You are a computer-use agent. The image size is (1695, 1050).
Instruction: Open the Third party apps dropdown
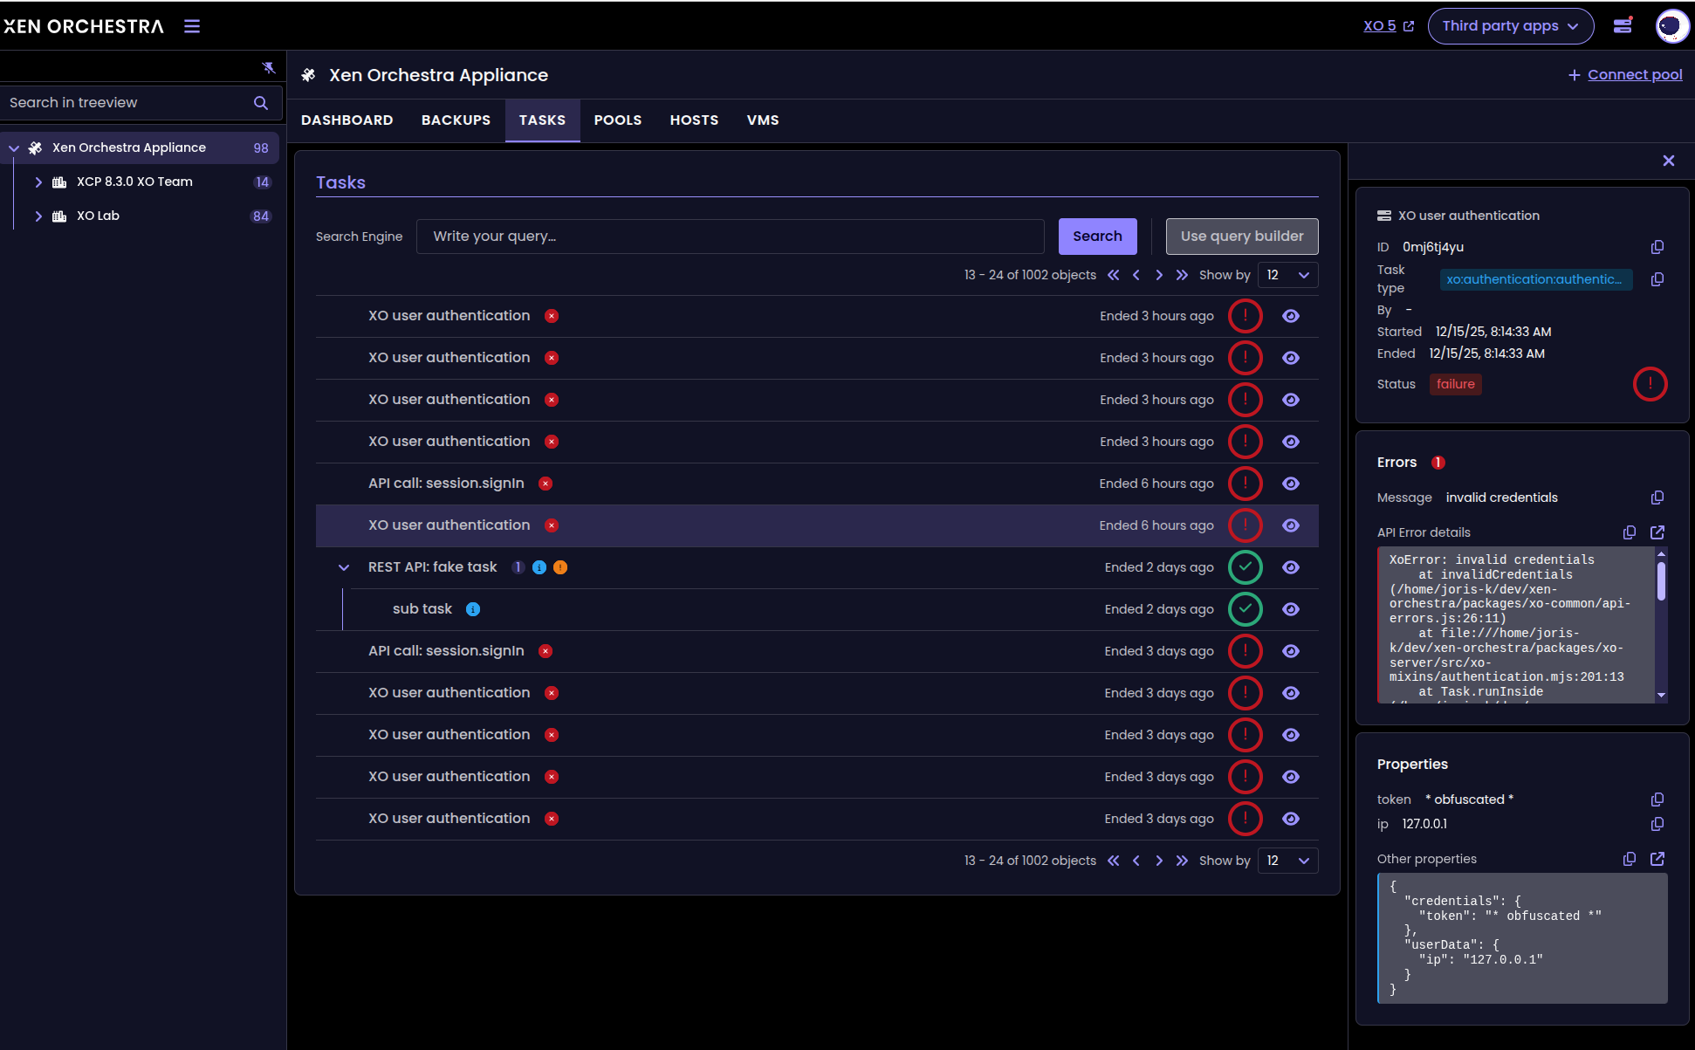pos(1510,26)
